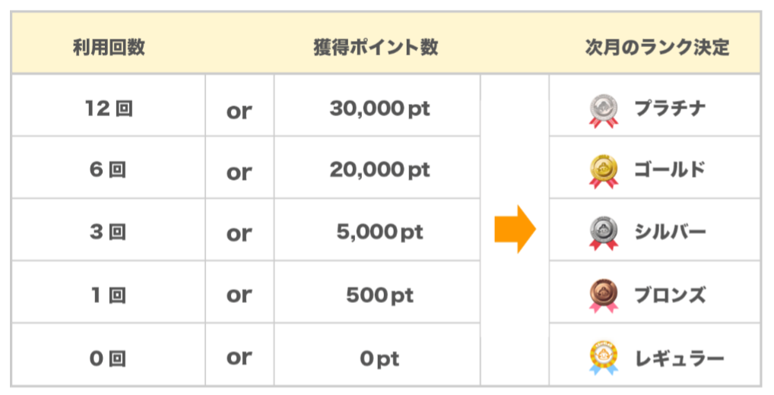Image resolution: width=774 pixels, height=395 pixels.
Task: Click the Bronze rank medal icon
Action: point(603,295)
